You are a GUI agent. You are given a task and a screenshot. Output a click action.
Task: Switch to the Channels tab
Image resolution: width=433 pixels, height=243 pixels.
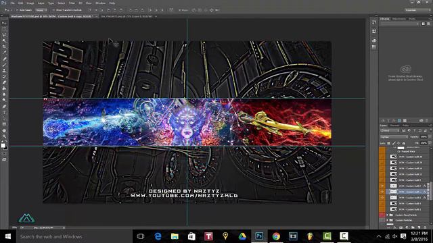tap(394, 126)
